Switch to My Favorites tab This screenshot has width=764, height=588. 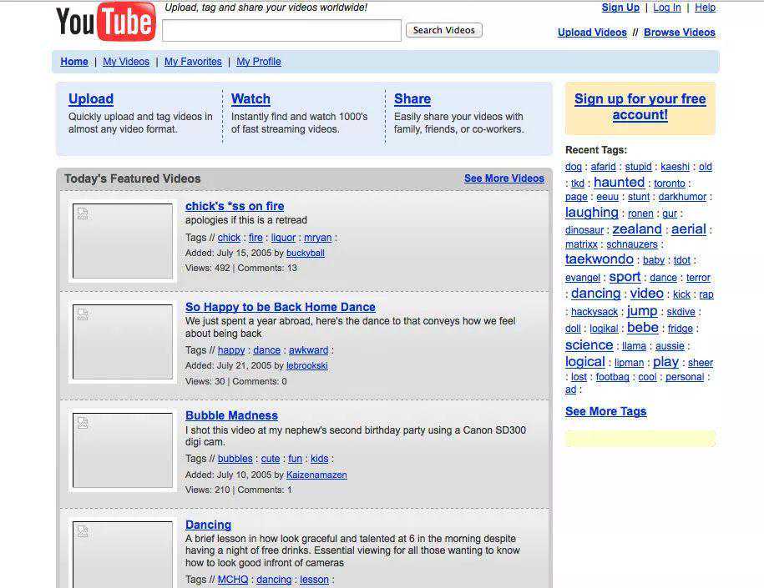[193, 62]
